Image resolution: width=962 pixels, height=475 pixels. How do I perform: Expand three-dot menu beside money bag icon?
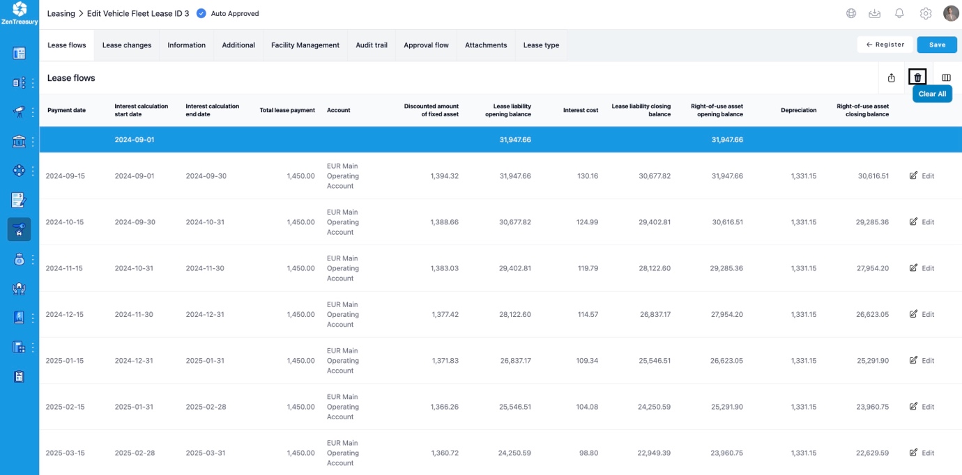[x=32, y=259]
